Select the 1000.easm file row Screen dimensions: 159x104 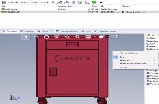79,9
